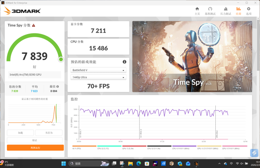This screenshot has height=168, width=260.
Task: Click the Windows taskbar search box
Action: click(89, 163)
